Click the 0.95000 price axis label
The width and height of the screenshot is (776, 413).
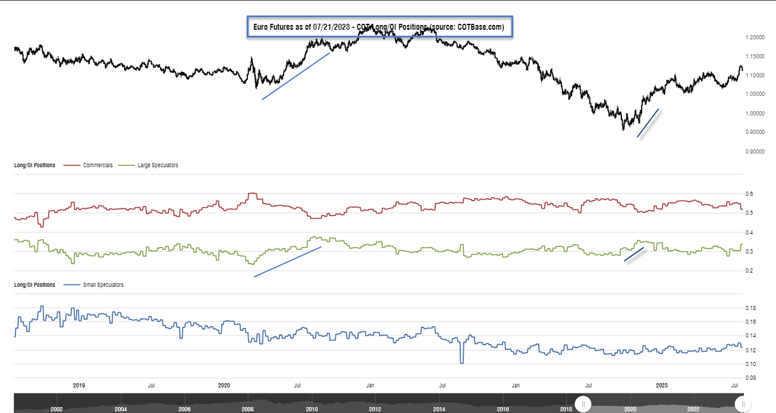click(x=755, y=133)
